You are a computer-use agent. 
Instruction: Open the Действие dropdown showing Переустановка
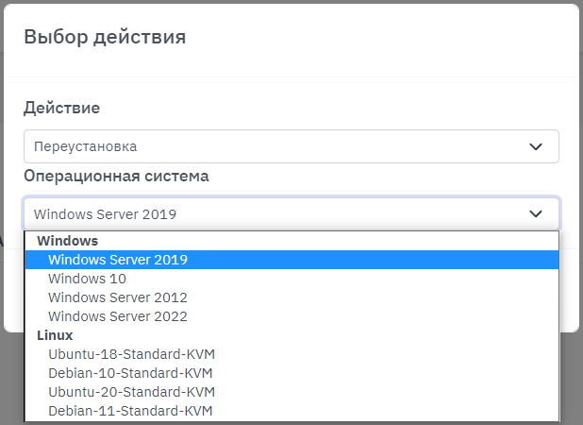pos(291,146)
